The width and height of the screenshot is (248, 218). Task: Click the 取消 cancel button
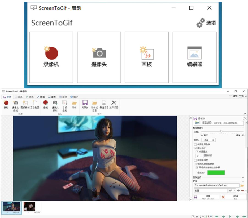pos(233,197)
